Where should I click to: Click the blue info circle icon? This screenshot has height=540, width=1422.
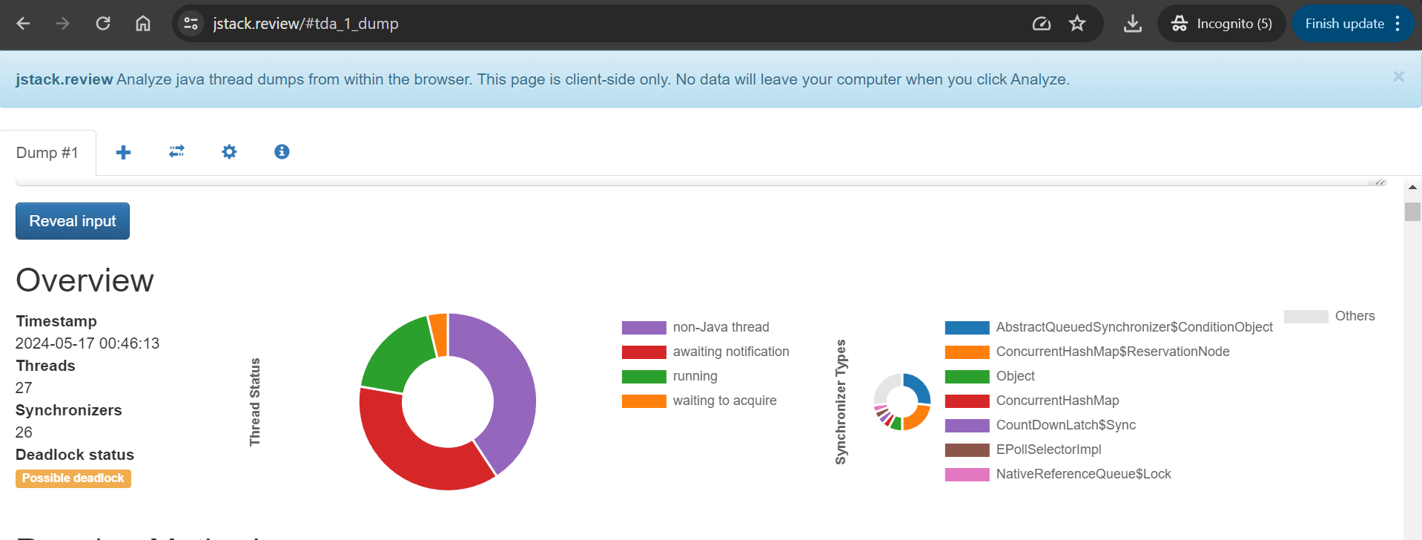pos(282,151)
